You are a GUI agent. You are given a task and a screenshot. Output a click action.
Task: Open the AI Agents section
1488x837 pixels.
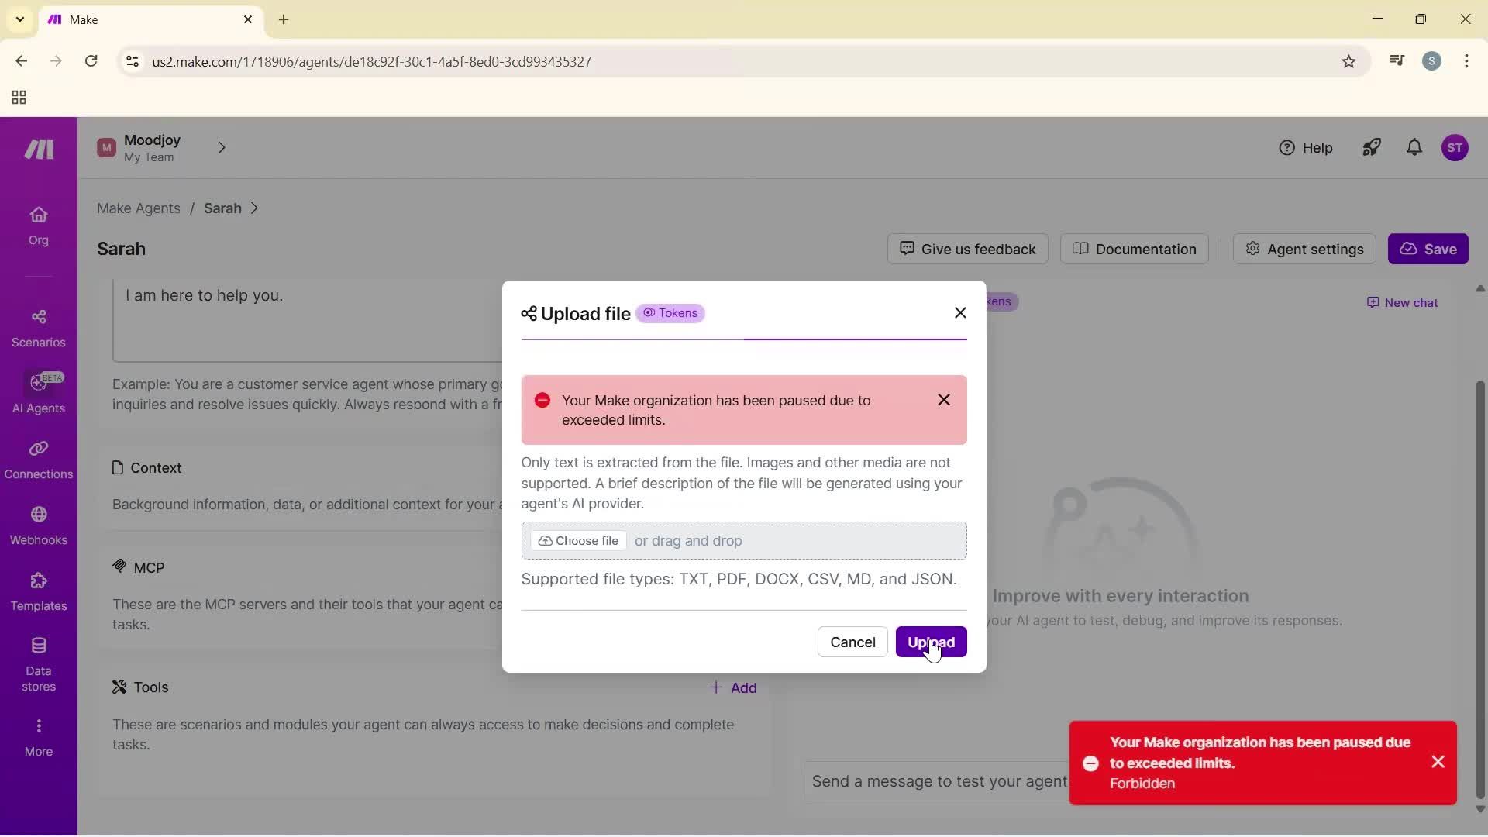point(38,393)
